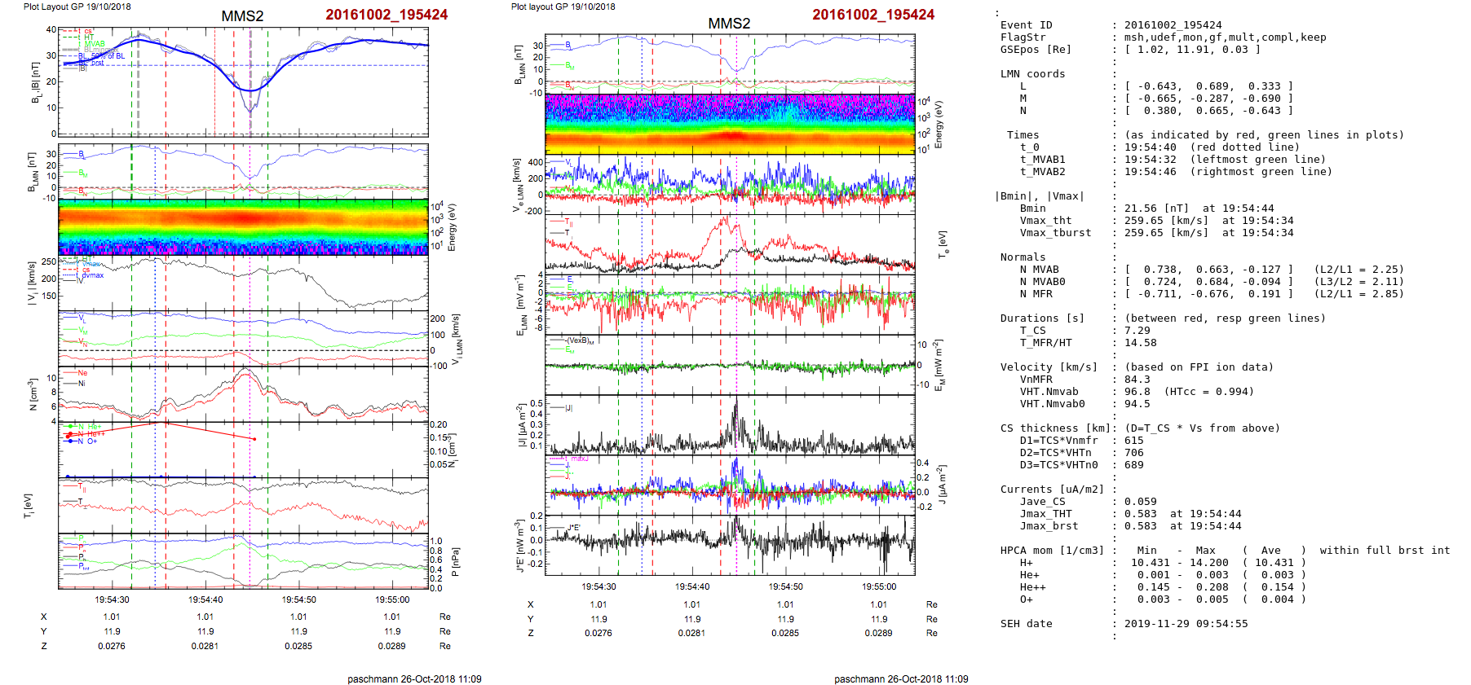Click the Plot Layout GP header at top-left
Image resolution: width=1471 pixels, height=685 pixels.
click(x=77, y=7)
